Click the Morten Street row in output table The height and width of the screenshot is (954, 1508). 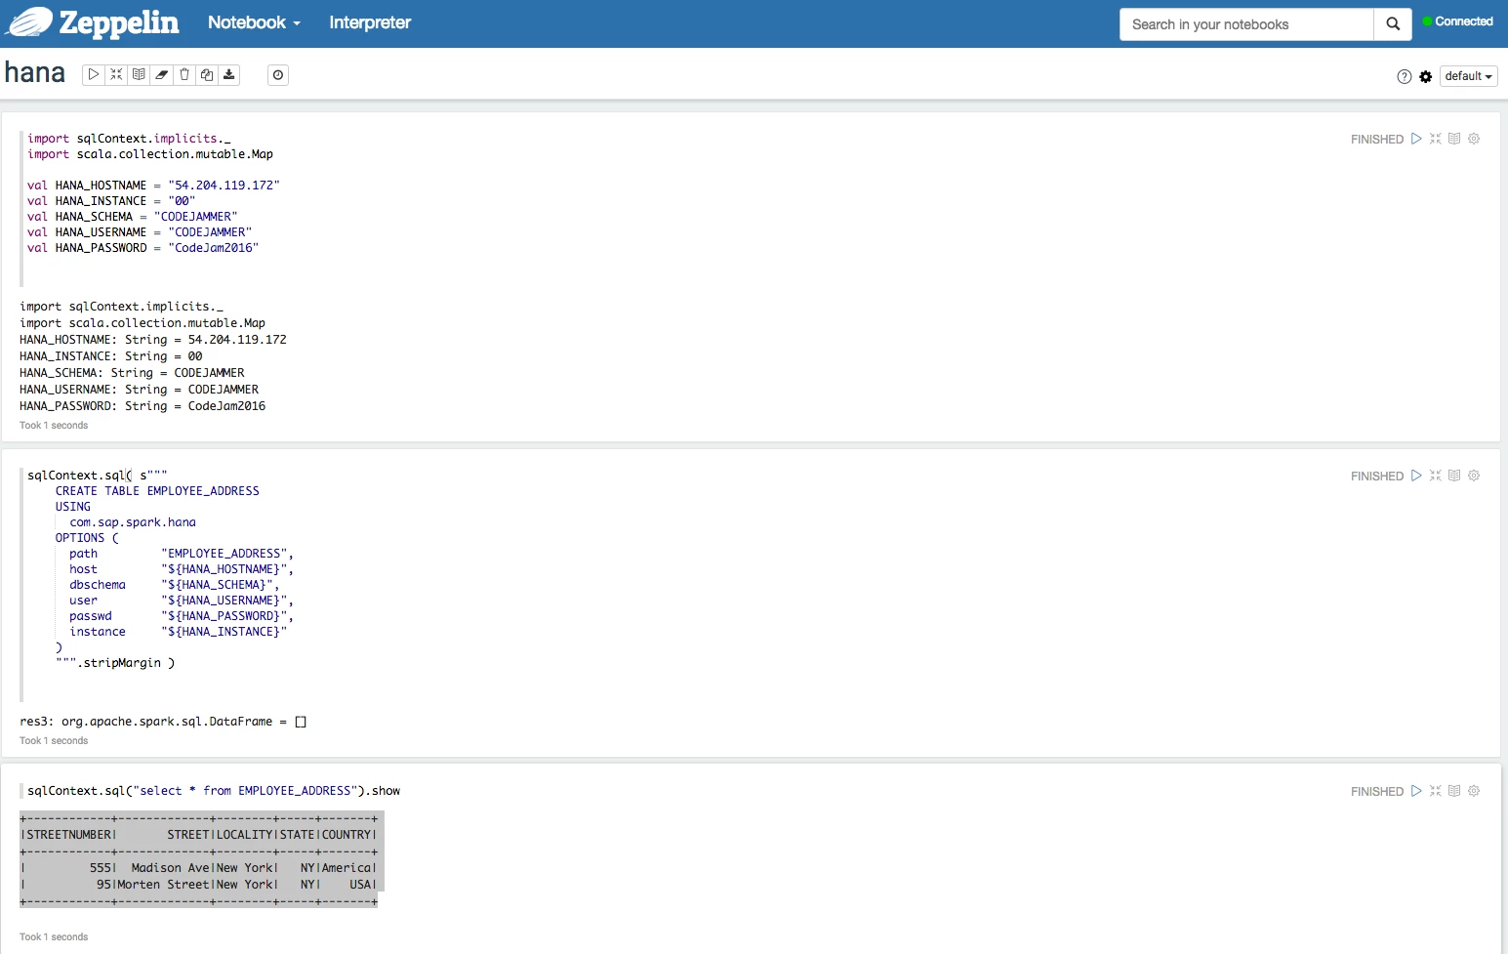pyautogui.click(x=198, y=885)
